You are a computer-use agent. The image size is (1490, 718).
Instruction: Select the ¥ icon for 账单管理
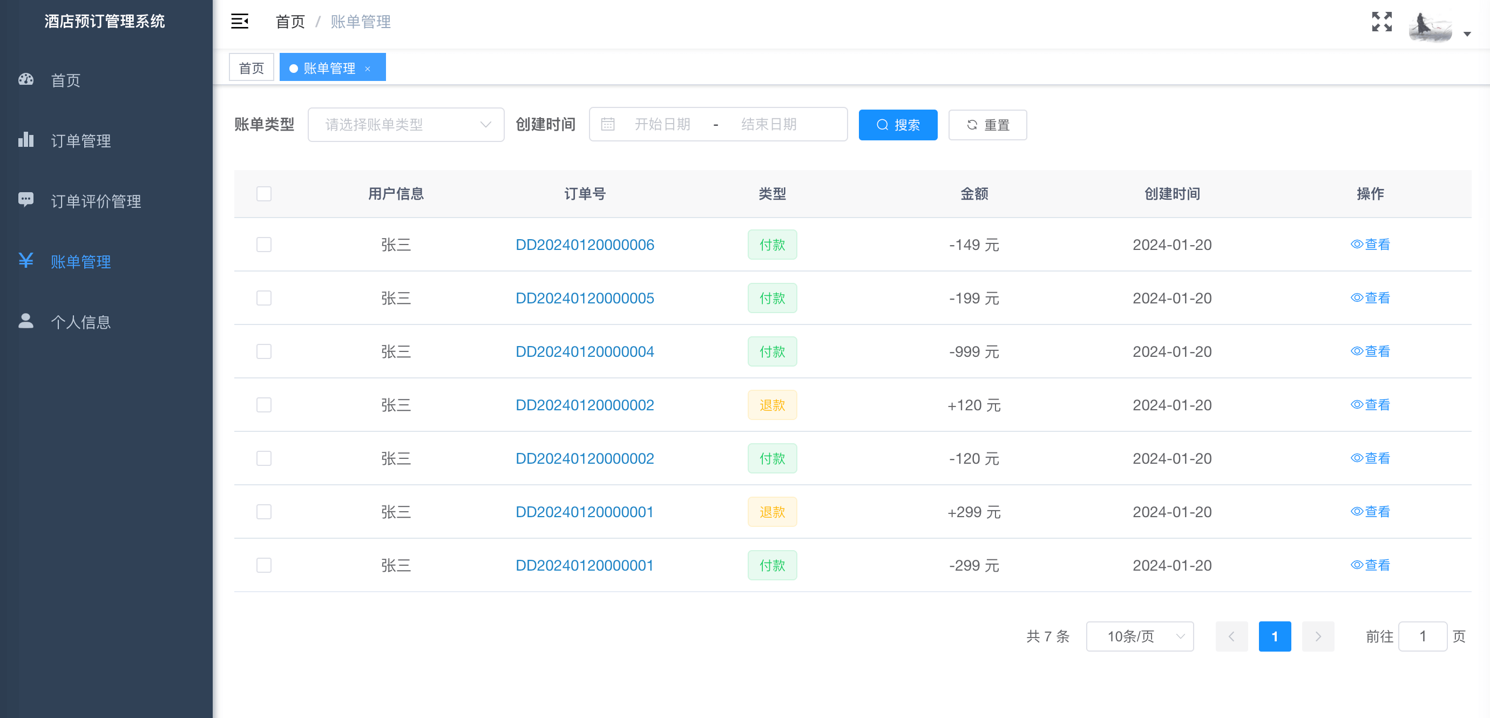pos(26,261)
